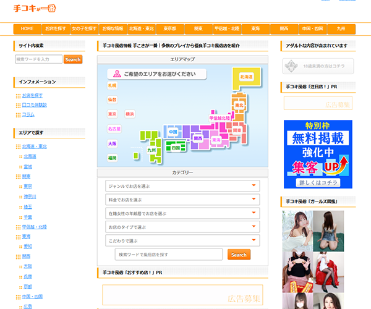Viewport: 371px width, 309px height.
Task: Select the 福岡 city tag beside the map
Action: pyautogui.click(x=112, y=158)
